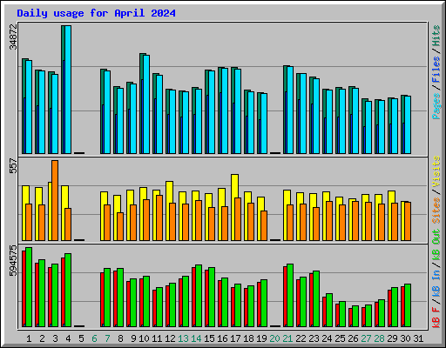Click green weekend day 6 label
The image size is (446, 348).
pyautogui.click(x=94, y=338)
